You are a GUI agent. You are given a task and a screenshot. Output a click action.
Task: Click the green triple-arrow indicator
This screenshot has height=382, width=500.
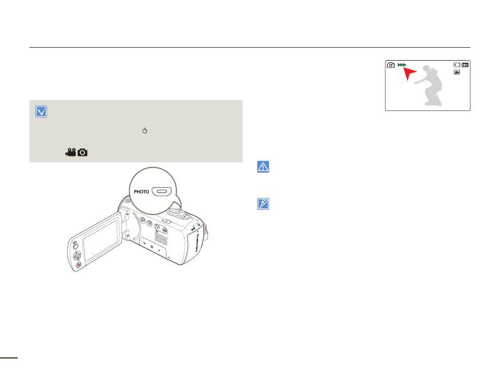(402, 65)
